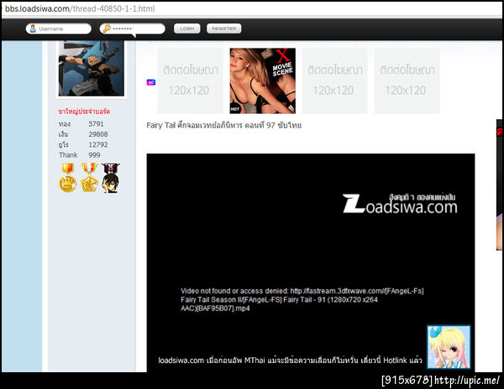Click the red user rank title text
This screenshot has height=389, width=504.
click(84, 112)
